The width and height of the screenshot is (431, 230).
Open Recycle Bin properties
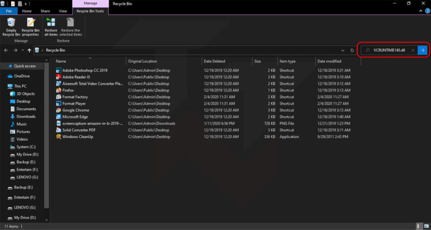tap(30, 27)
